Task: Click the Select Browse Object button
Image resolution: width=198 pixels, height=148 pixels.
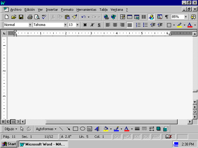Action: [195, 112]
